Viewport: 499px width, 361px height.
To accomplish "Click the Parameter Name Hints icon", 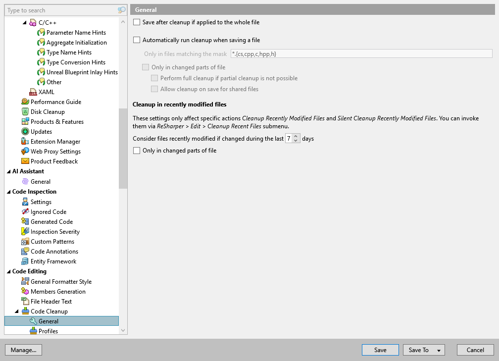I will 41,33.
